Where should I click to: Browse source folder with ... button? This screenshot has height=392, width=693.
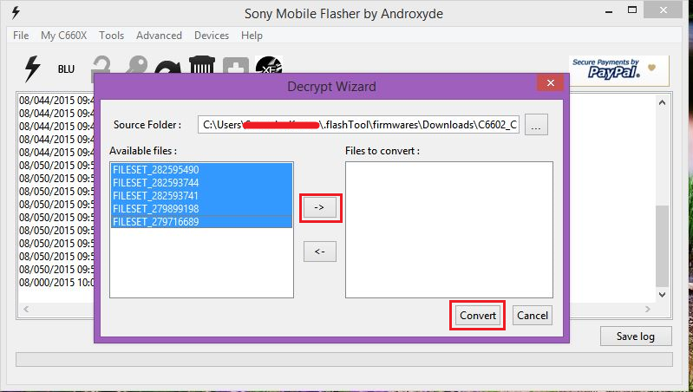click(536, 125)
